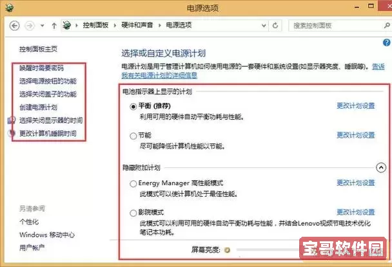Change plan settings for Energy Manager 高性能模式
The width and height of the screenshot is (392, 267).
click(x=356, y=183)
